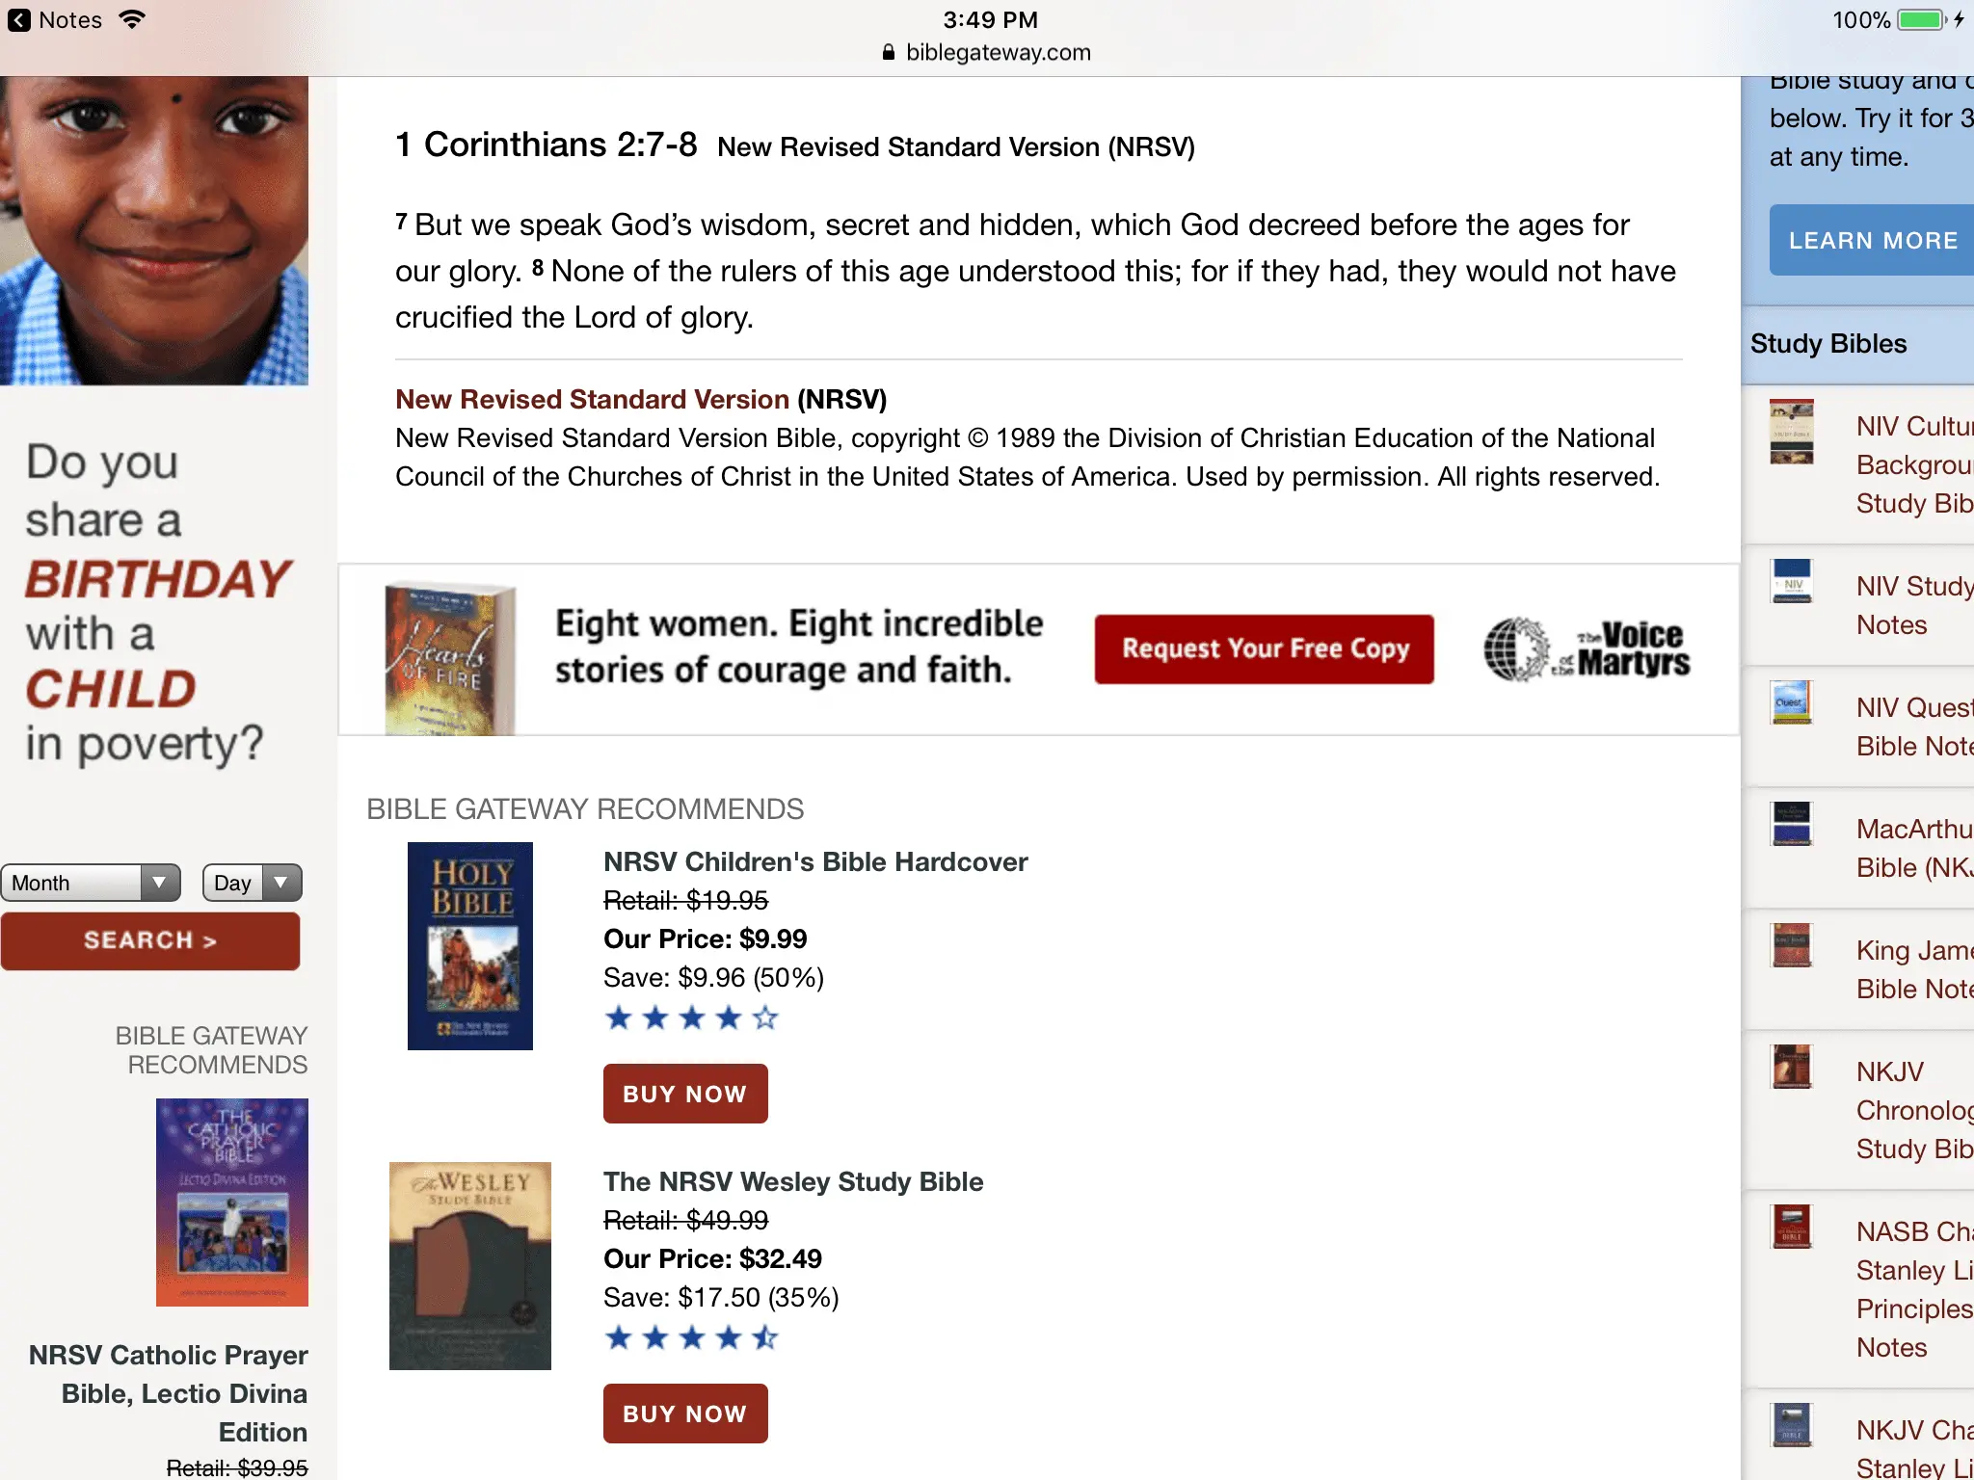This screenshot has width=1974, height=1480.
Task: Click the Catholic Prayer Bible cover thumbnail
Action: tap(232, 1202)
